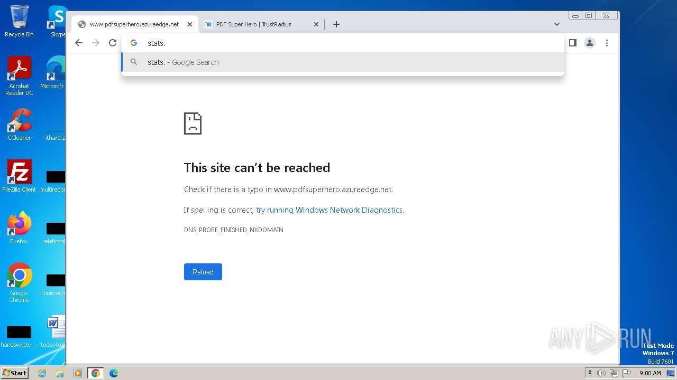Open Chrome's side panel icon
The height and width of the screenshot is (380, 677).
coord(572,43)
